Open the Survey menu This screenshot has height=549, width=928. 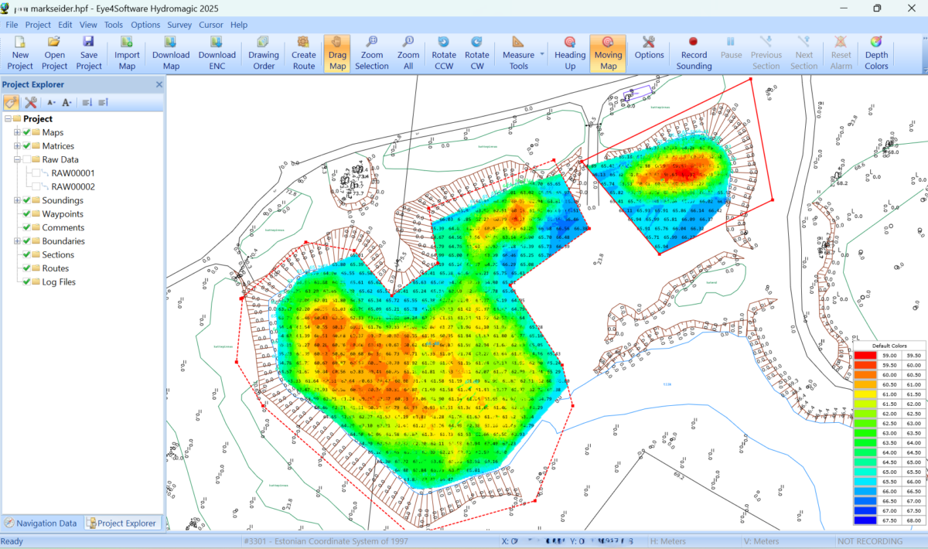[x=179, y=25]
